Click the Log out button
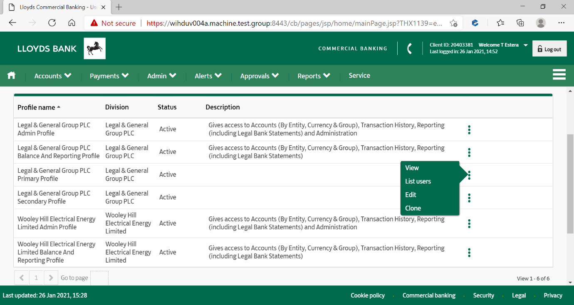This screenshot has height=305, width=574. tap(549, 49)
